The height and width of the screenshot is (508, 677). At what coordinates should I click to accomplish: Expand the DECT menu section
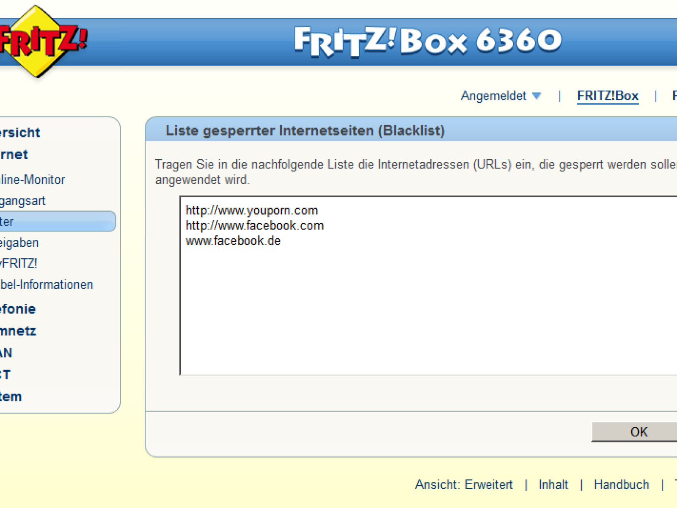coord(5,375)
